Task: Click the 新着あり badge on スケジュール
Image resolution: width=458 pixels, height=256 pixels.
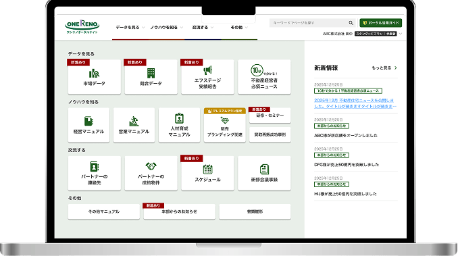Action: point(192,158)
